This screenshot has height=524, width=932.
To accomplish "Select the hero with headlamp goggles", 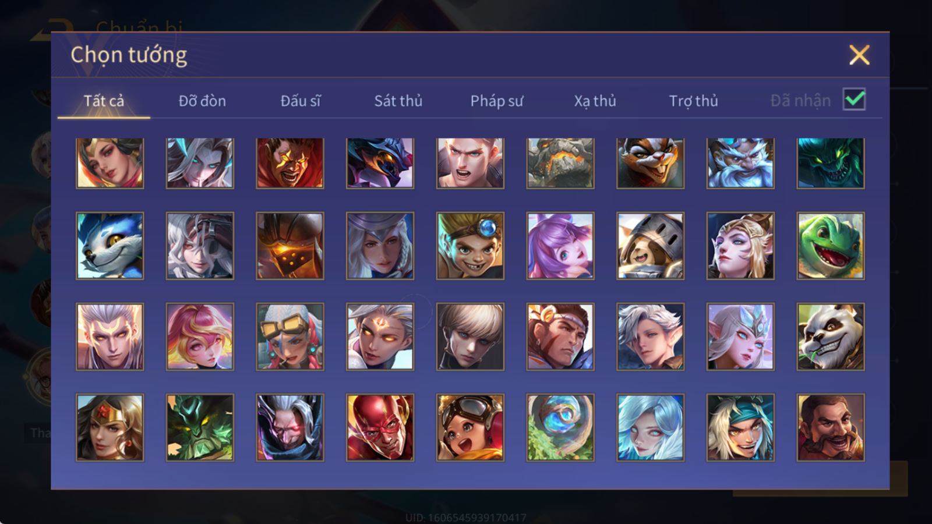I will [470, 246].
